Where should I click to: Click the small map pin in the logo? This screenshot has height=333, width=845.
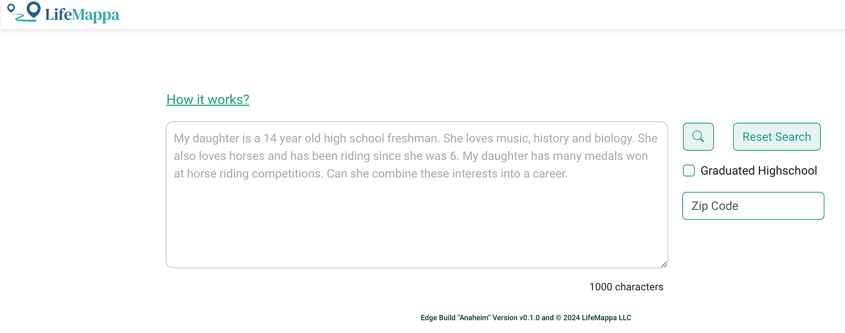[x=11, y=8]
